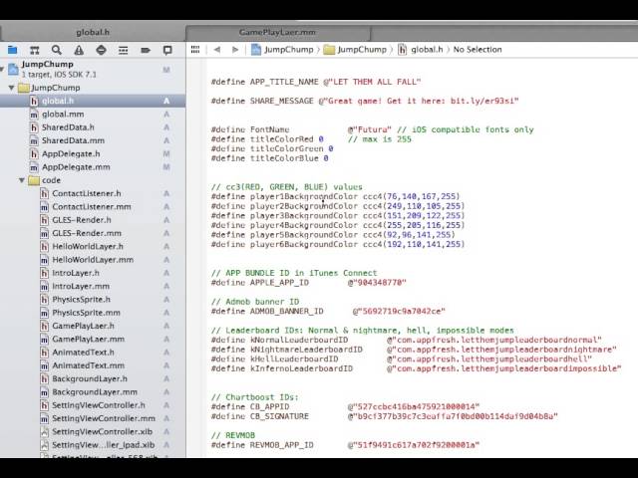This screenshot has width=638, height=478.
Task: Open the Debug navigator icon
Action: tap(124, 50)
